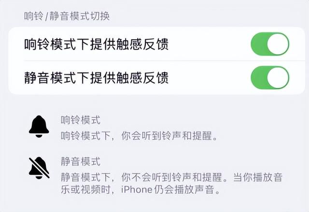Image resolution: width=309 pixels, height=212 pixels.
Task: Click the 响铃模式 heading beside the bell
Action: [81, 120]
